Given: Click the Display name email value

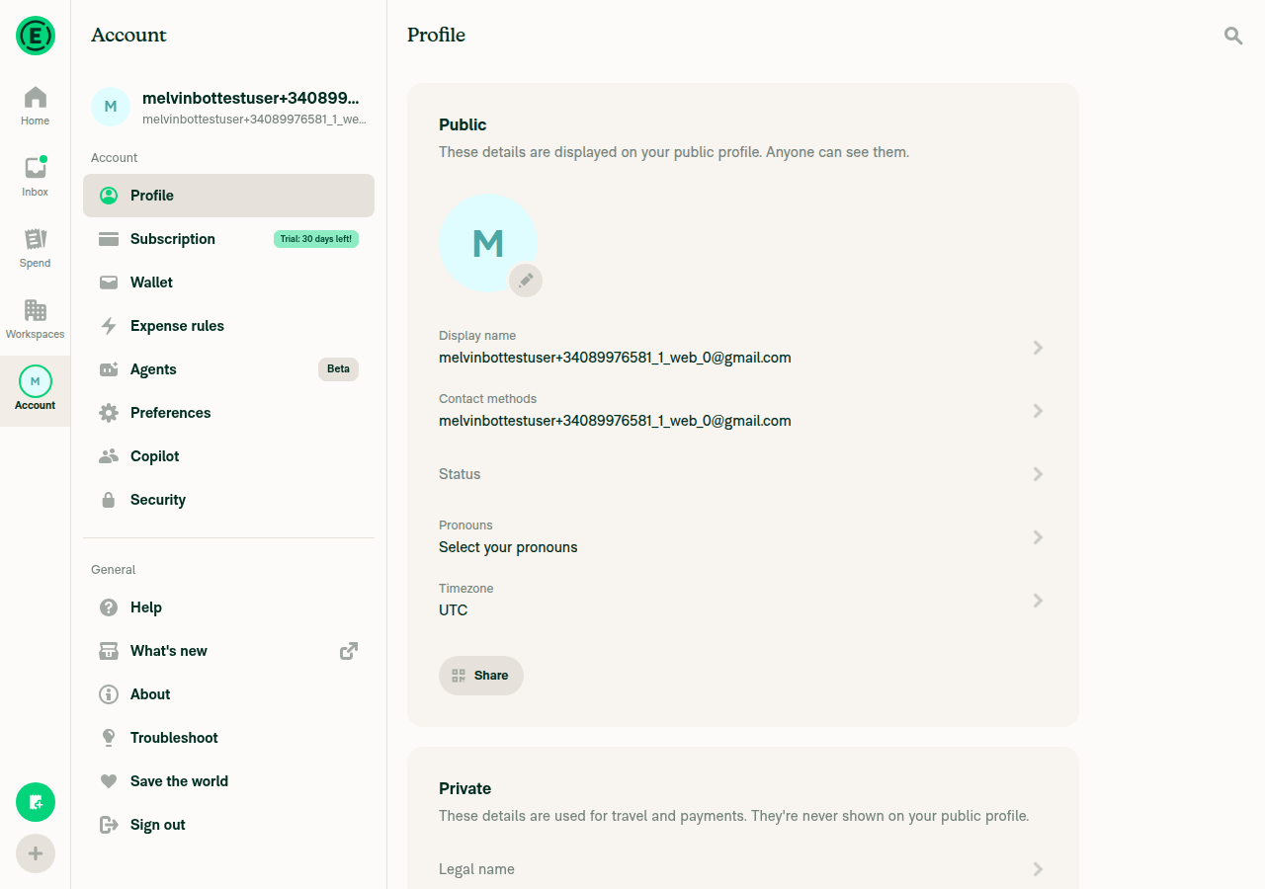Looking at the screenshot, I should 615,358.
